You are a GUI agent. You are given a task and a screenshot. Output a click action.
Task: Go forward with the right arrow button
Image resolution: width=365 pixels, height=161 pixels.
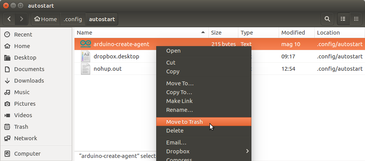pyautogui.click(x=21, y=19)
